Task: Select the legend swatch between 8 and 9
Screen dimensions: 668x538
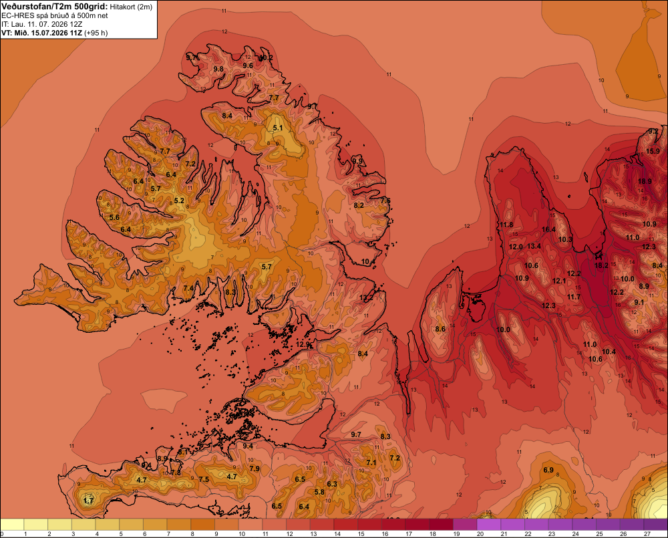Action: click(203, 525)
